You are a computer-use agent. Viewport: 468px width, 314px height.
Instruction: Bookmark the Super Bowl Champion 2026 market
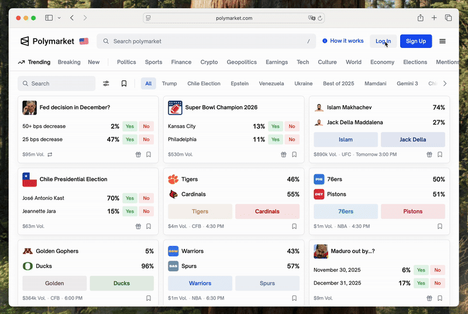point(294,154)
